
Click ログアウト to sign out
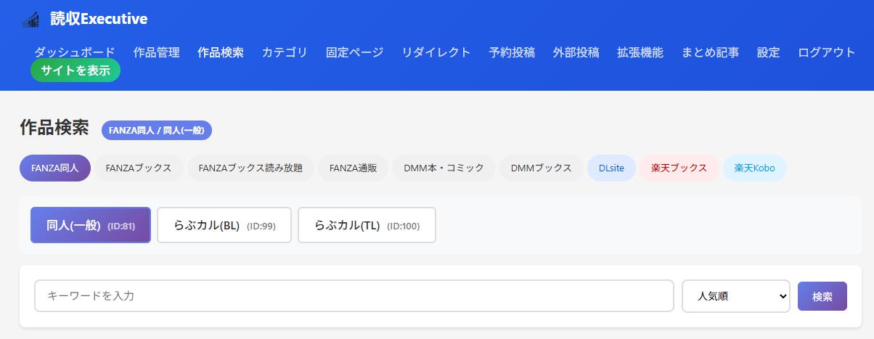coord(826,52)
